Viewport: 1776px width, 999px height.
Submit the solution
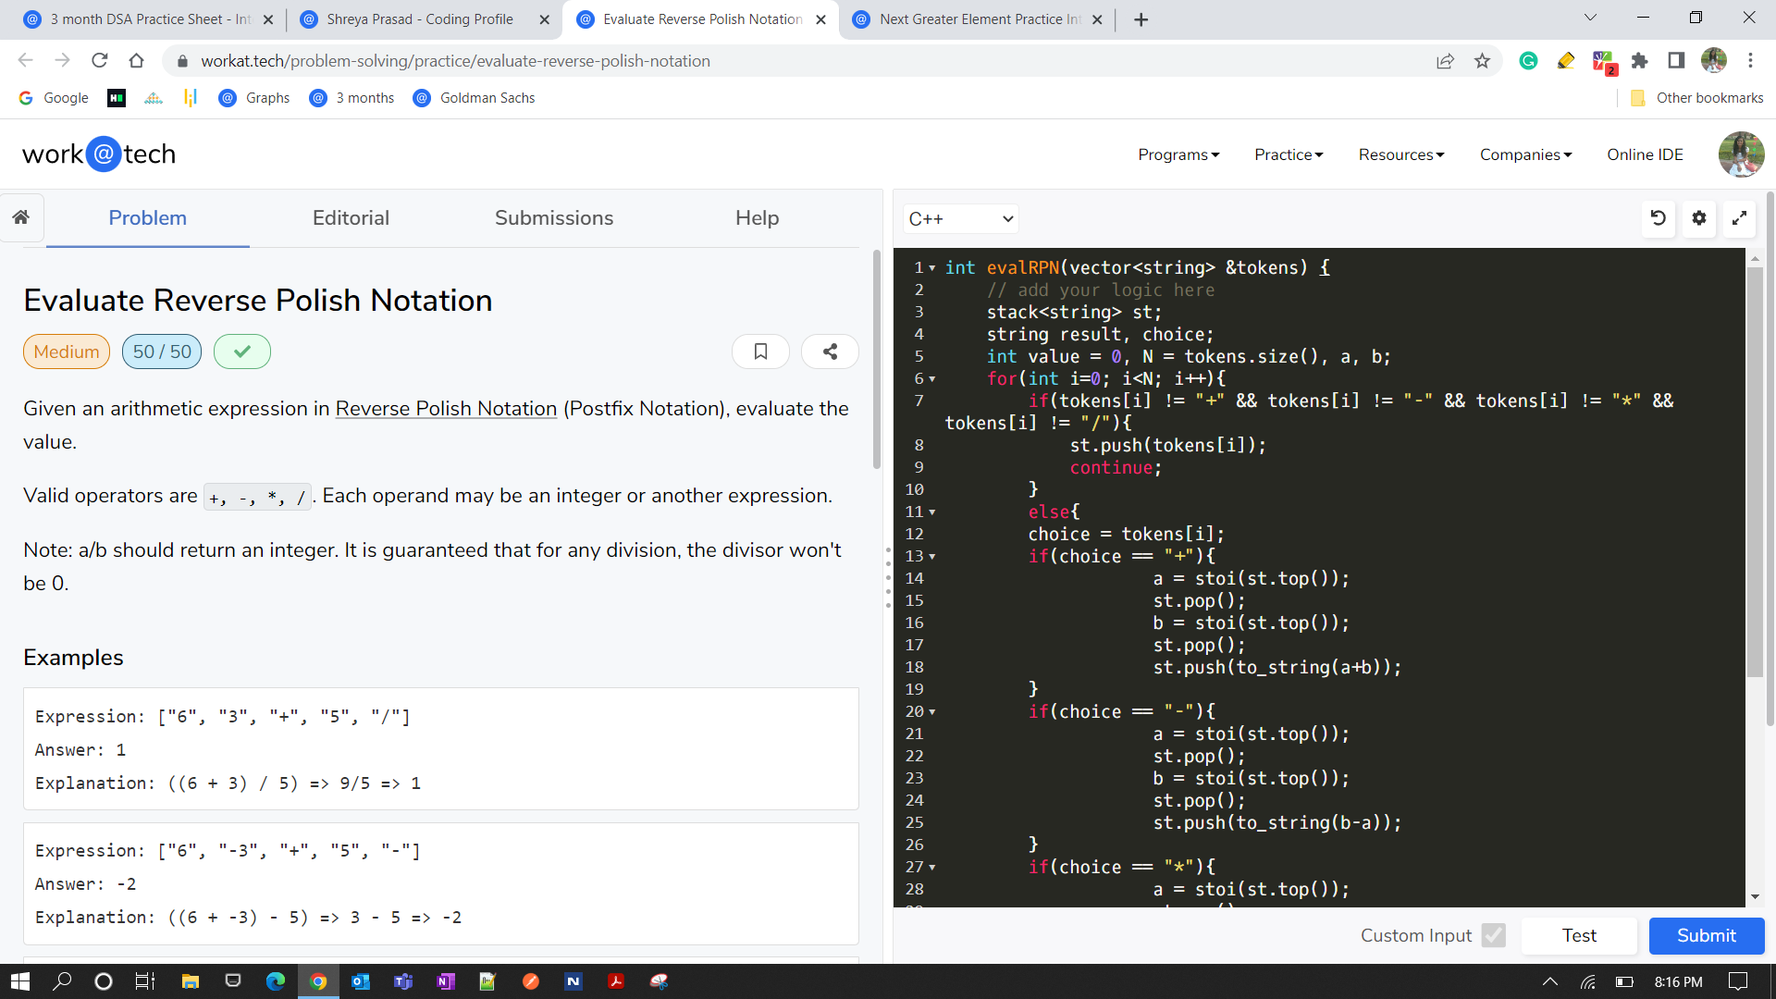tap(1707, 935)
